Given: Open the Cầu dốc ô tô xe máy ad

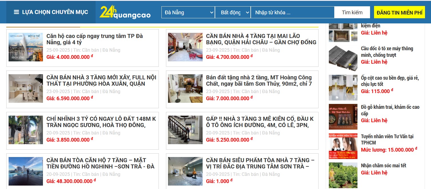Looking at the screenshot, I should [387, 52].
